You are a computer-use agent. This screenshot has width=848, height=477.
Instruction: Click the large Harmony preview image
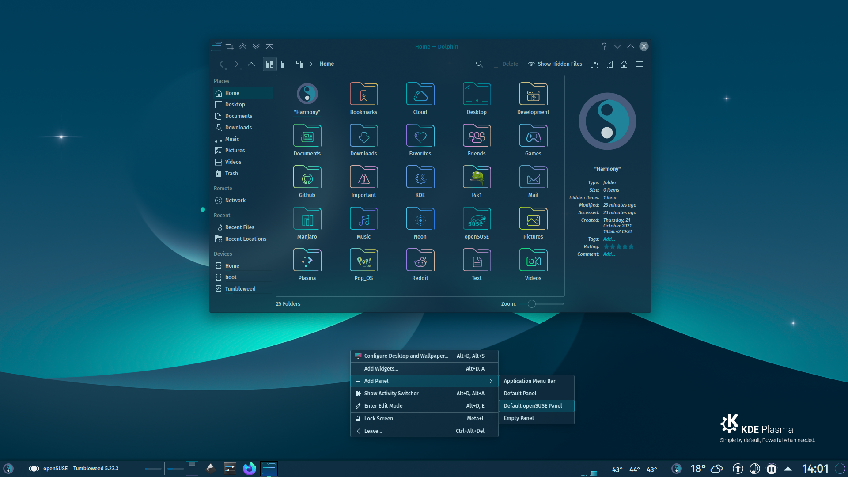pyautogui.click(x=607, y=121)
